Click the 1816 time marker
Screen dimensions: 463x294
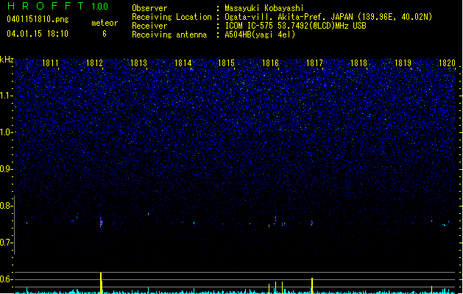pyautogui.click(x=270, y=63)
